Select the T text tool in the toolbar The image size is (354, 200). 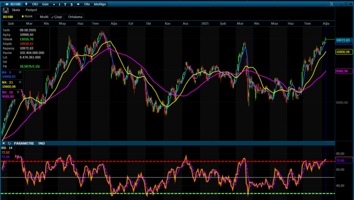pos(65,4)
